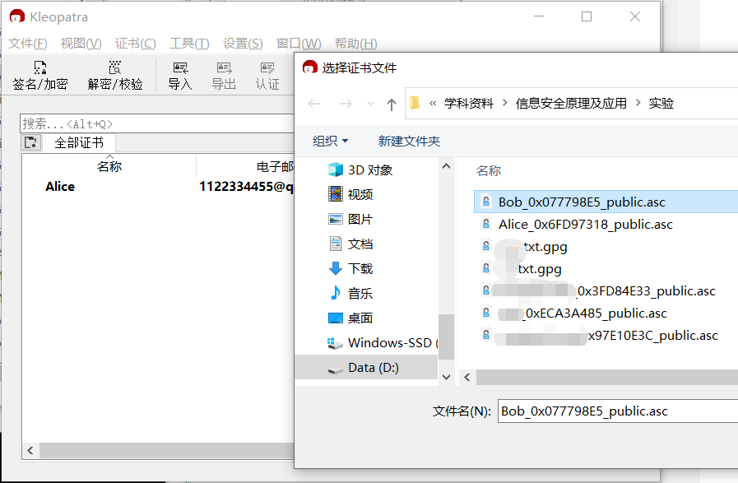Click 新建文件夹 button
The image size is (738, 483).
pos(409,141)
